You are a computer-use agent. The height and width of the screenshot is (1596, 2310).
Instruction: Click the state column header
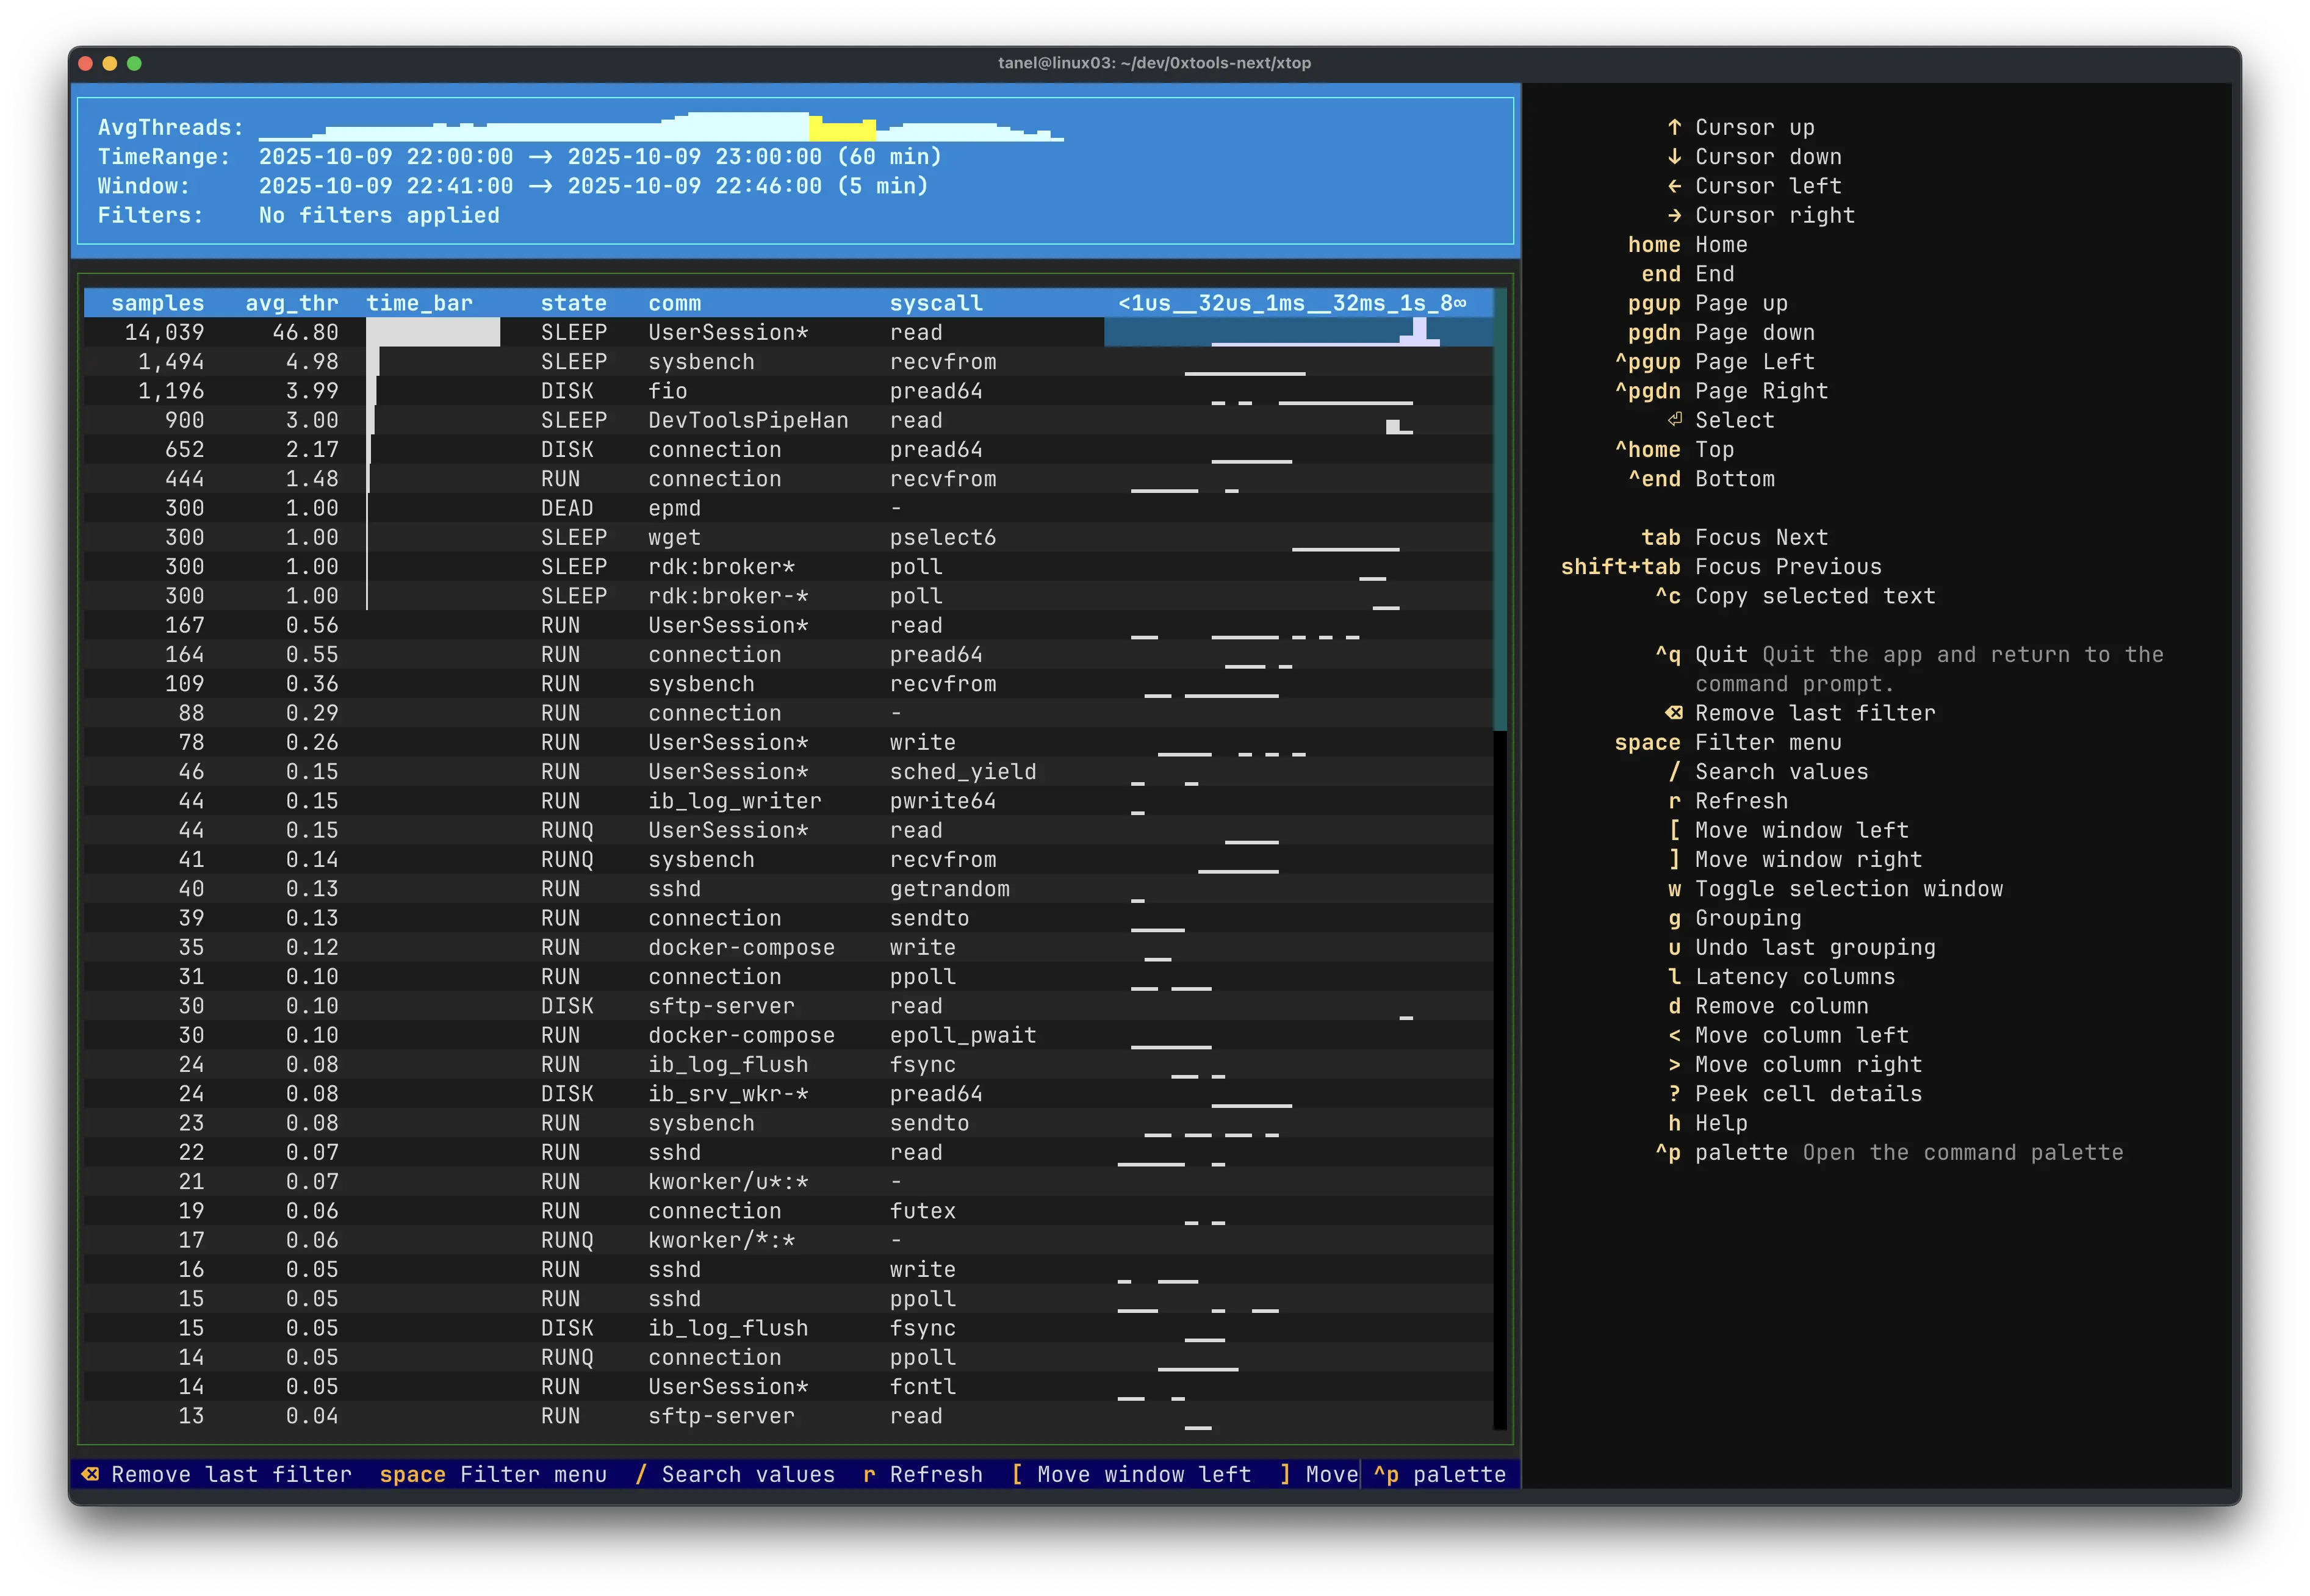[573, 303]
